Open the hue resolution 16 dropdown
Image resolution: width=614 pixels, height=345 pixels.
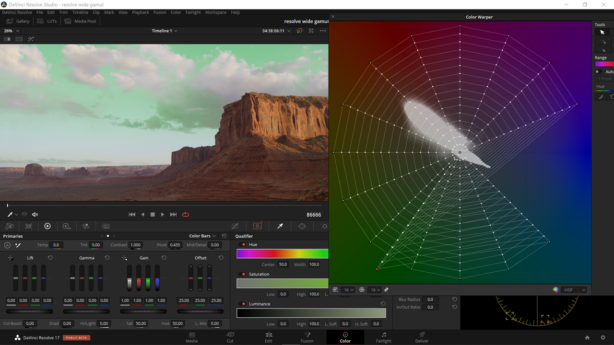349,290
